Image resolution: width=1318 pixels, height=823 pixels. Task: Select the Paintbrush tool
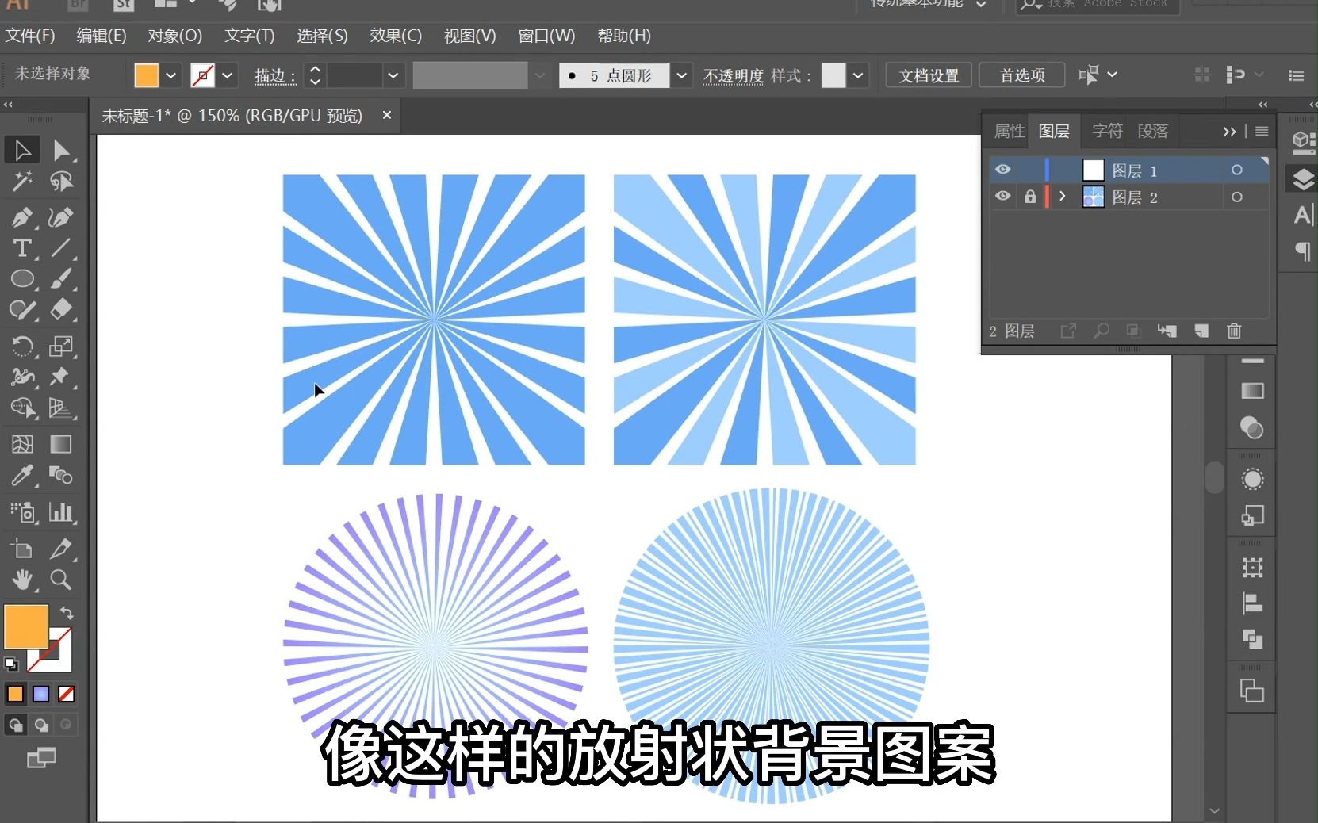pyautogui.click(x=61, y=279)
